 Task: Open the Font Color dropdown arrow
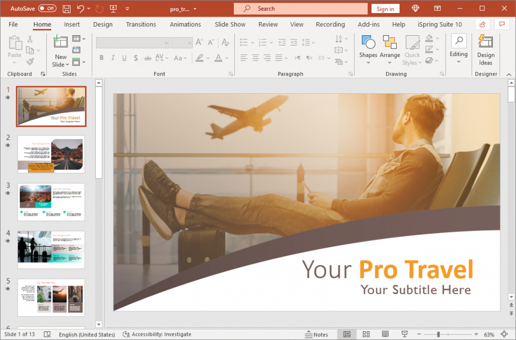click(226, 58)
